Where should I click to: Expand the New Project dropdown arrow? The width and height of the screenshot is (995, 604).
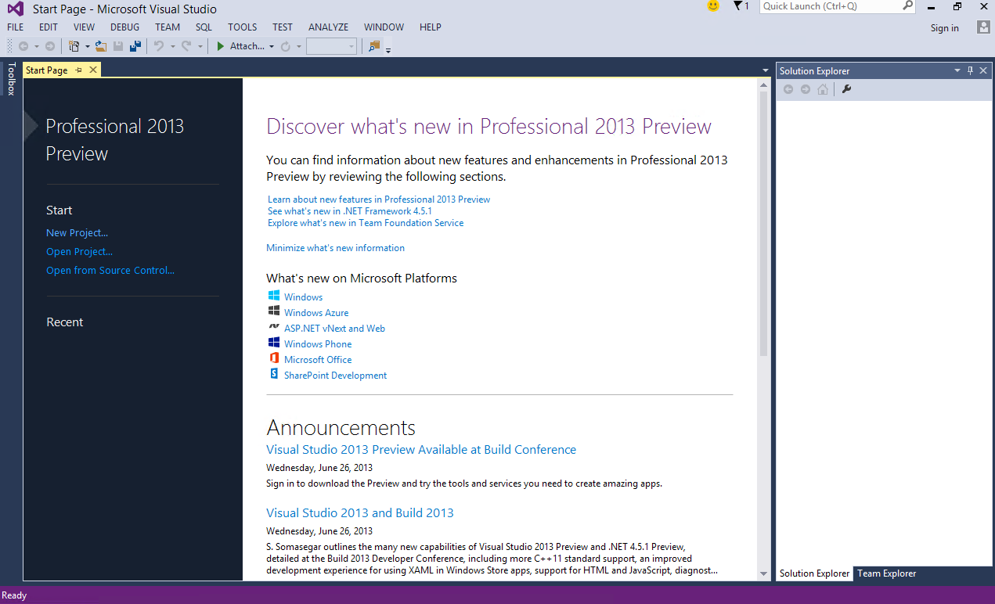(87, 47)
